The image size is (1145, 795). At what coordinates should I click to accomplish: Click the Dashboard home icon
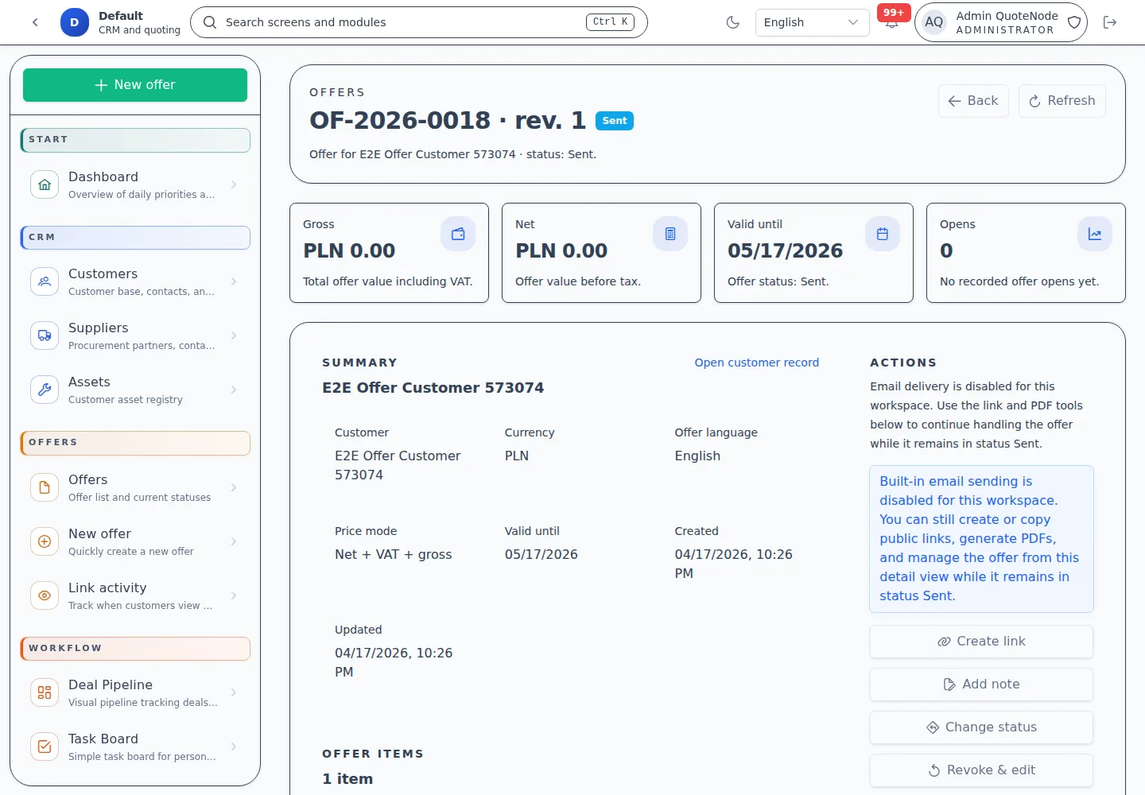(x=45, y=184)
